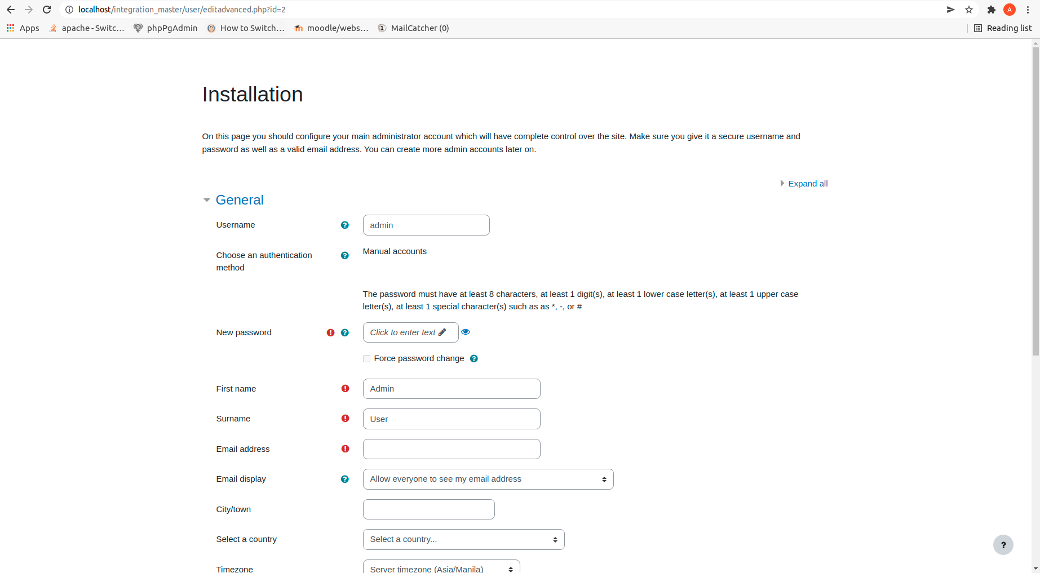Open the phpPgAdmin bookmark
1040x573 pixels.
[x=166, y=28]
